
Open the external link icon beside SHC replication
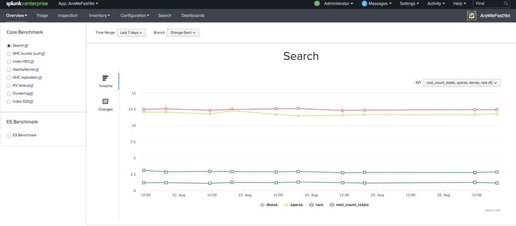[40, 78]
